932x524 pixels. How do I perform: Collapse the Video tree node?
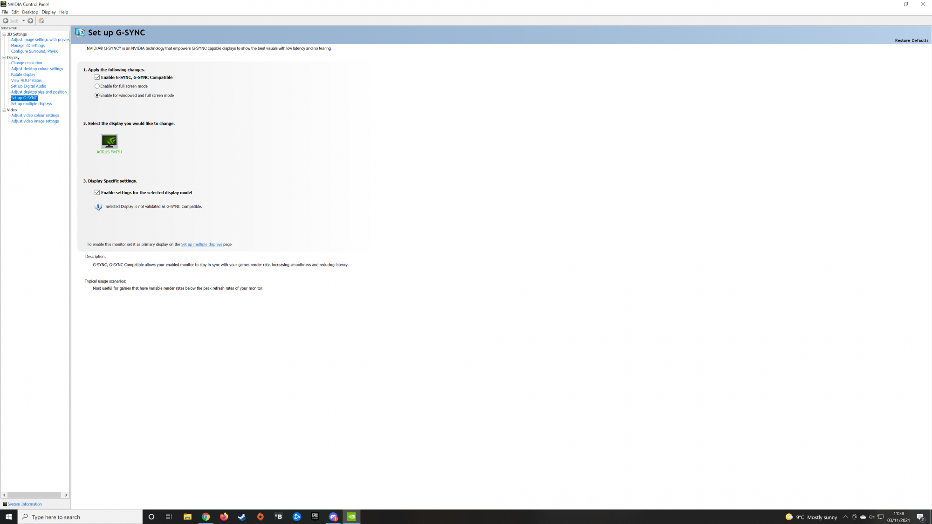pos(4,110)
